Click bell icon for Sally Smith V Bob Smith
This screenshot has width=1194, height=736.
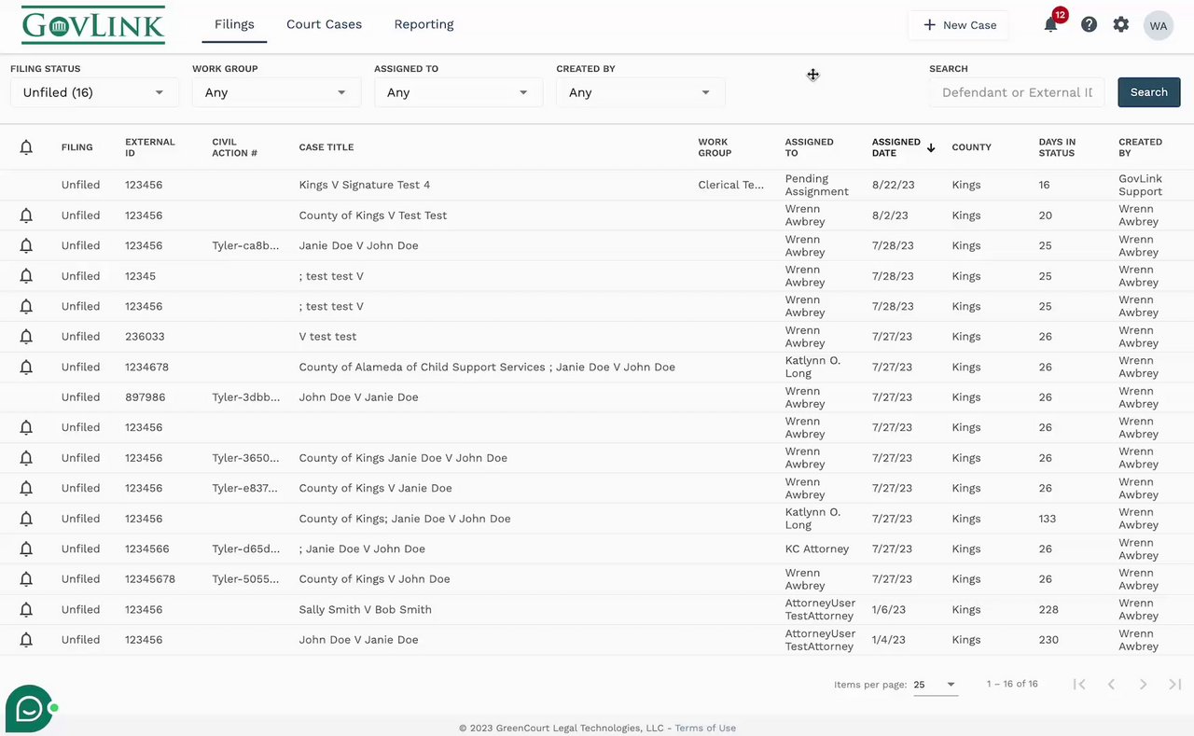26,609
